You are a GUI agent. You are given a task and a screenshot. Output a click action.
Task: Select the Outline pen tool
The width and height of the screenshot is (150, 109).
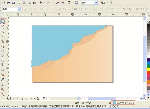(x=3, y=84)
